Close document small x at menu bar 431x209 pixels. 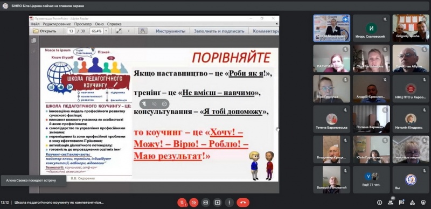coord(277,24)
